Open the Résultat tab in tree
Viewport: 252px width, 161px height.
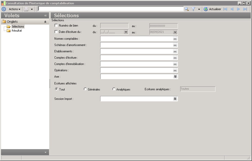[x=17, y=31]
